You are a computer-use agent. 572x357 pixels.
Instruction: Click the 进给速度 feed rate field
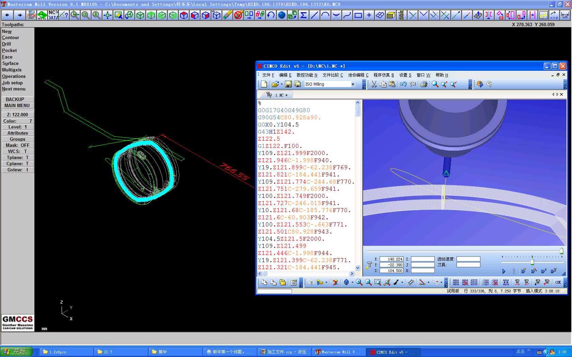pyautogui.click(x=468, y=259)
